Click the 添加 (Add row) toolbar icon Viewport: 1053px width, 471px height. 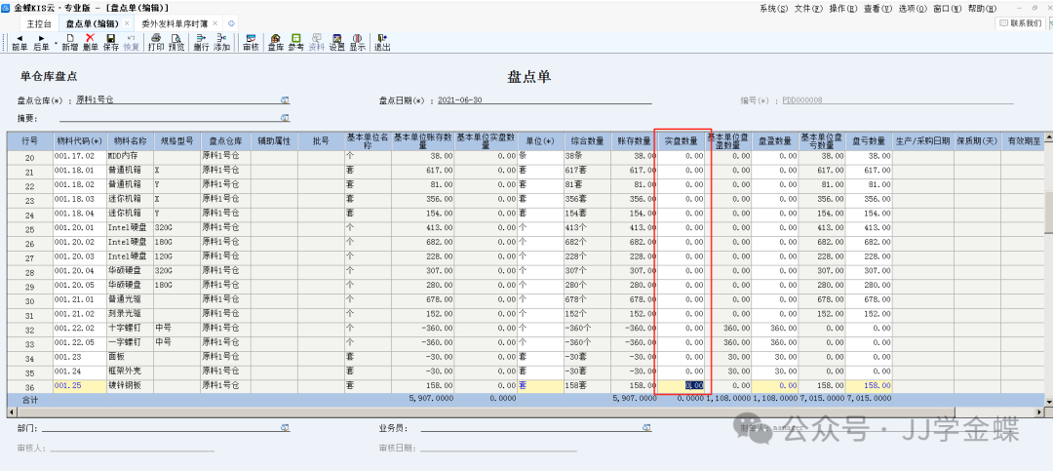[222, 42]
